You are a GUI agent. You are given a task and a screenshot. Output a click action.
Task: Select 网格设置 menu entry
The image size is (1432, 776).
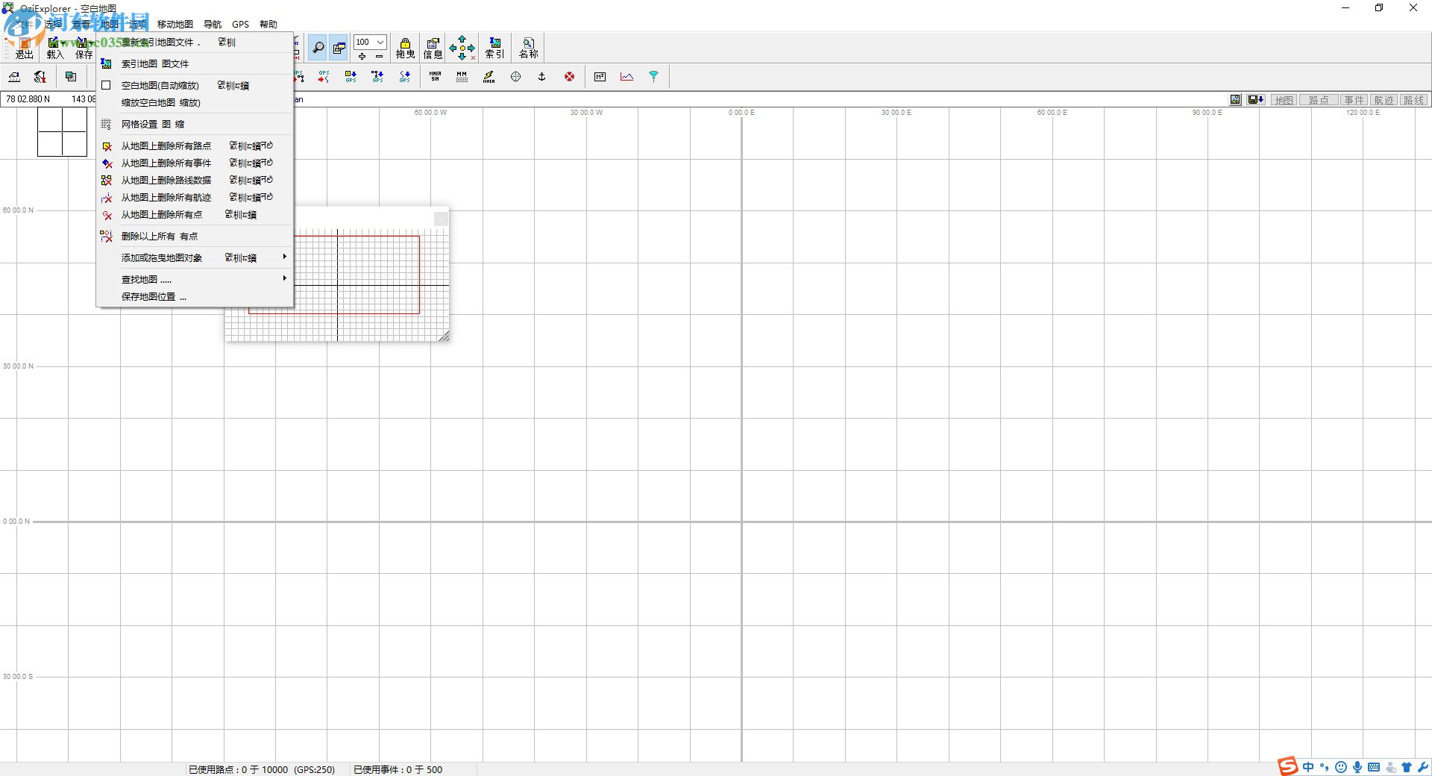click(x=195, y=124)
